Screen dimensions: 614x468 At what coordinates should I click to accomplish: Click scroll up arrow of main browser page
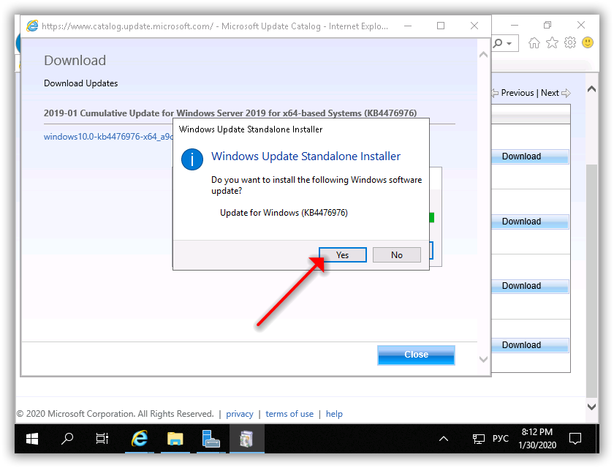click(x=591, y=89)
